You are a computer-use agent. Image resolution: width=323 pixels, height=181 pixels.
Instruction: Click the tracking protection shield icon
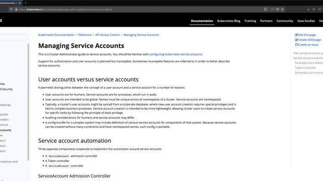coord(11,10)
